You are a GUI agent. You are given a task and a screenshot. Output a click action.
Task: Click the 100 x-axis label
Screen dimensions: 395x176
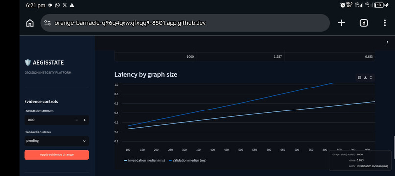click(x=128, y=150)
